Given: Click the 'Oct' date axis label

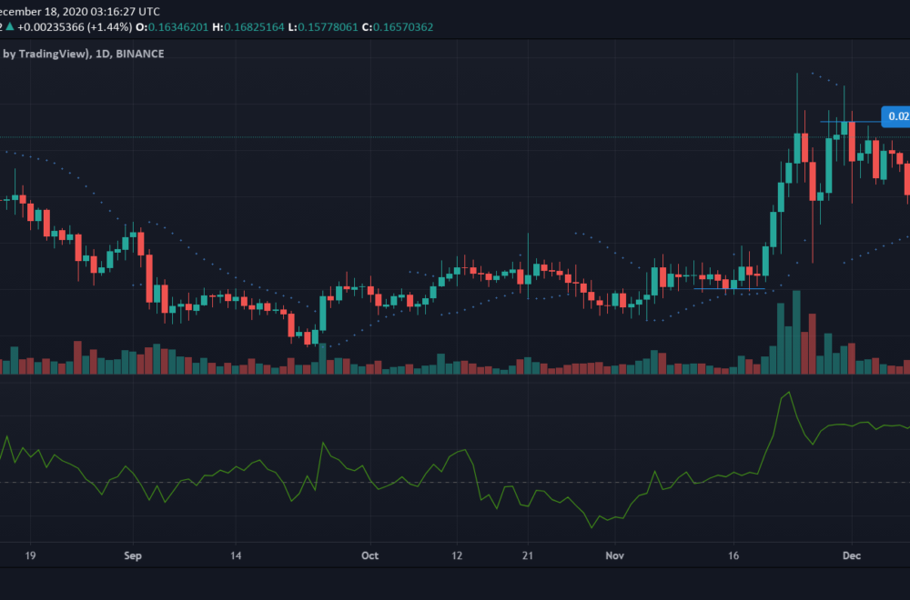Looking at the screenshot, I should pyautogui.click(x=369, y=555).
